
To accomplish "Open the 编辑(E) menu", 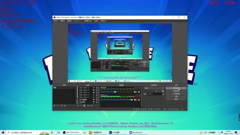I will pyautogui.click(x=62, y=21).
